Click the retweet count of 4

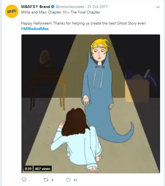click(52, 180)
